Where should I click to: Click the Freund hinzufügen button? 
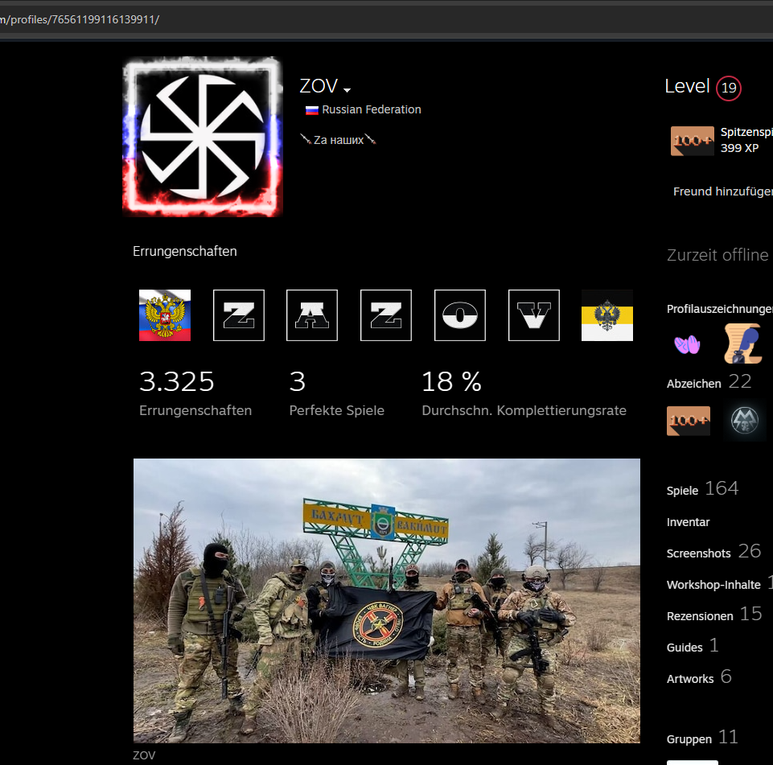tap(722, 191)
